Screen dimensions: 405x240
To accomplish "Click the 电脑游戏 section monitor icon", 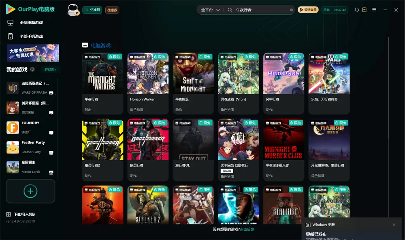I will pyautogui.click(x=85, y=45).
